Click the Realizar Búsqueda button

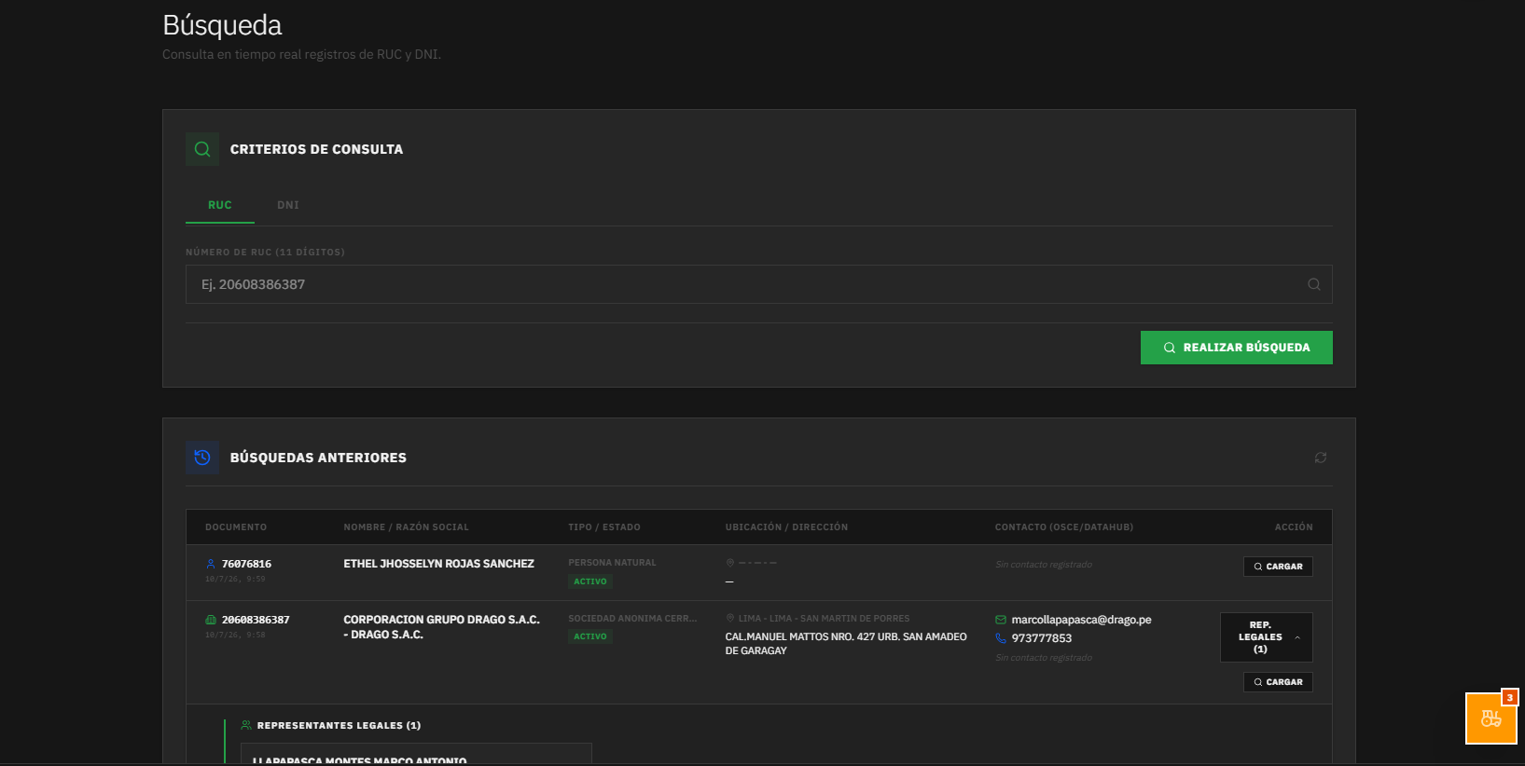pos(1237,348)
